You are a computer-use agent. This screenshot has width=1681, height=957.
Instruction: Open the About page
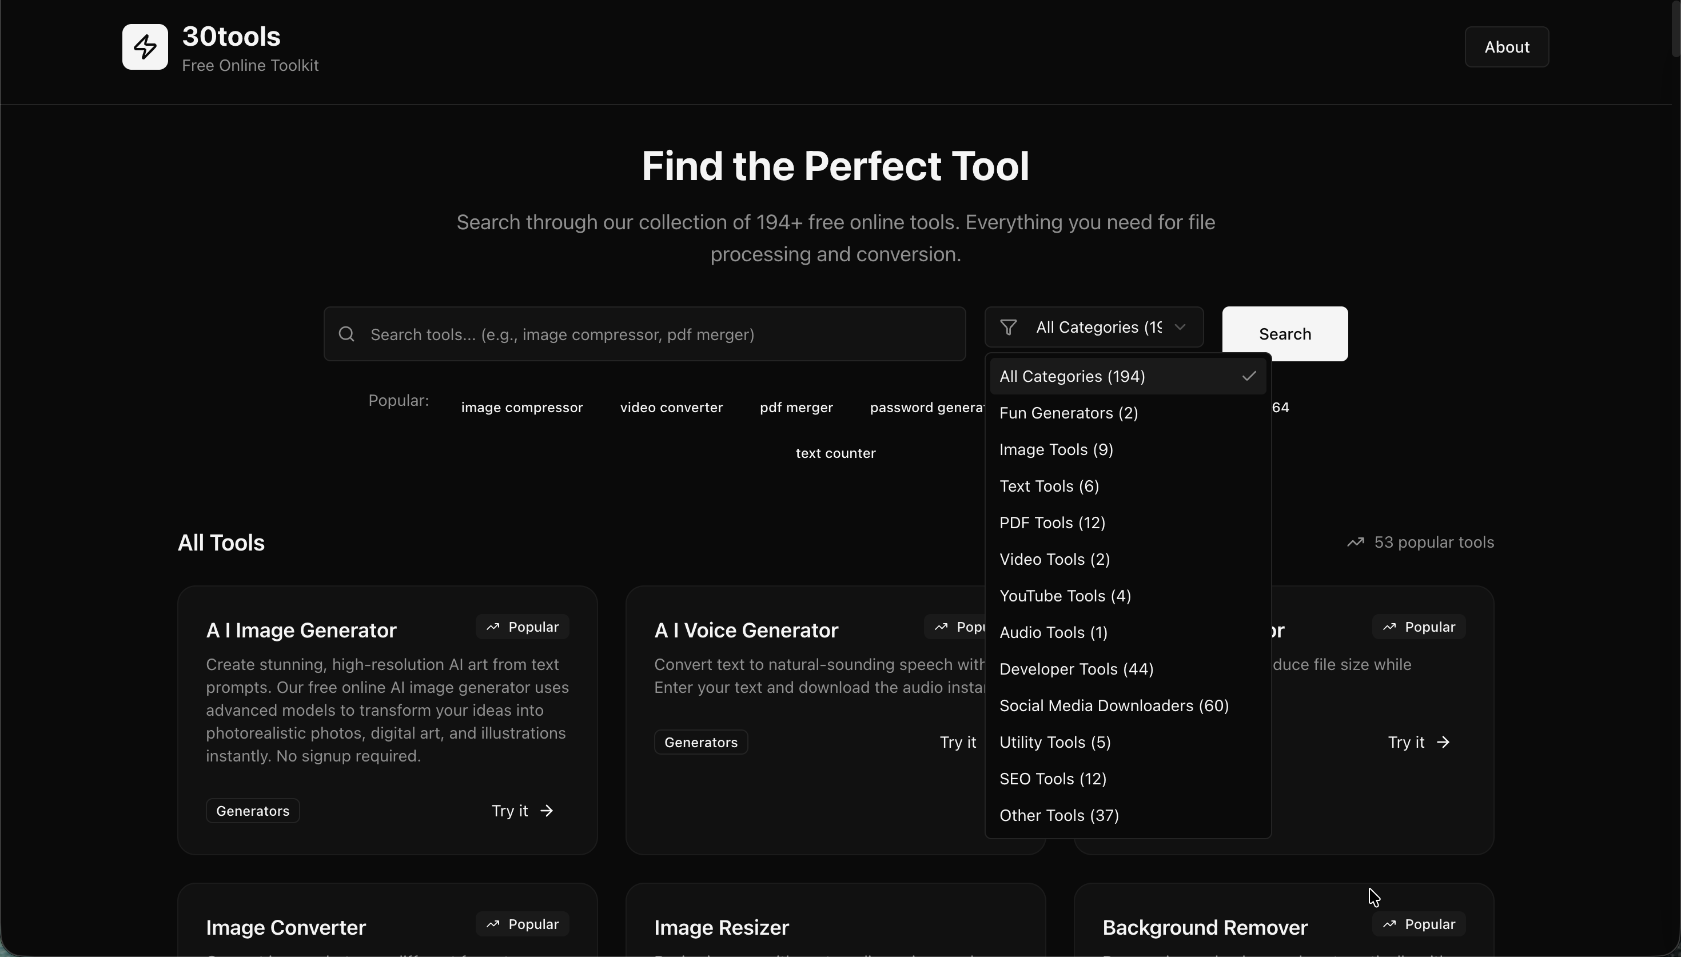1506,47
